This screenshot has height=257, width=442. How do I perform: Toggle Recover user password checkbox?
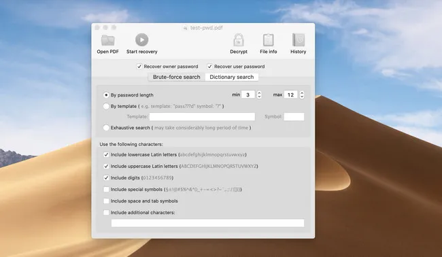pos(209,67)
